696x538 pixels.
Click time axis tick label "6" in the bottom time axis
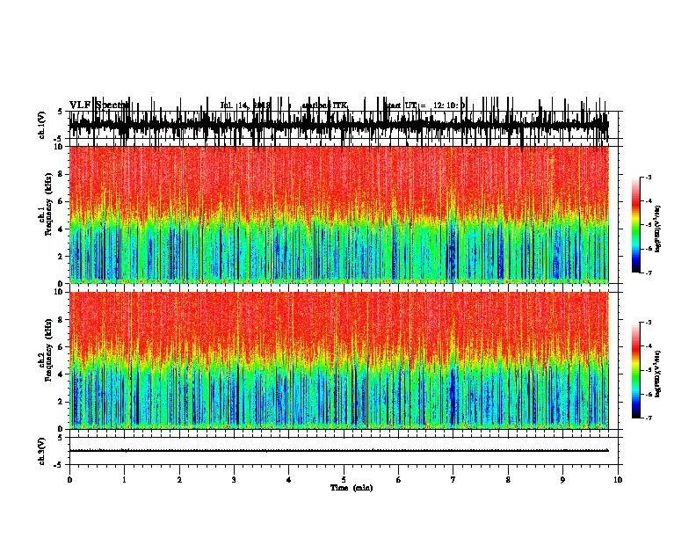[x=399, y=480]
